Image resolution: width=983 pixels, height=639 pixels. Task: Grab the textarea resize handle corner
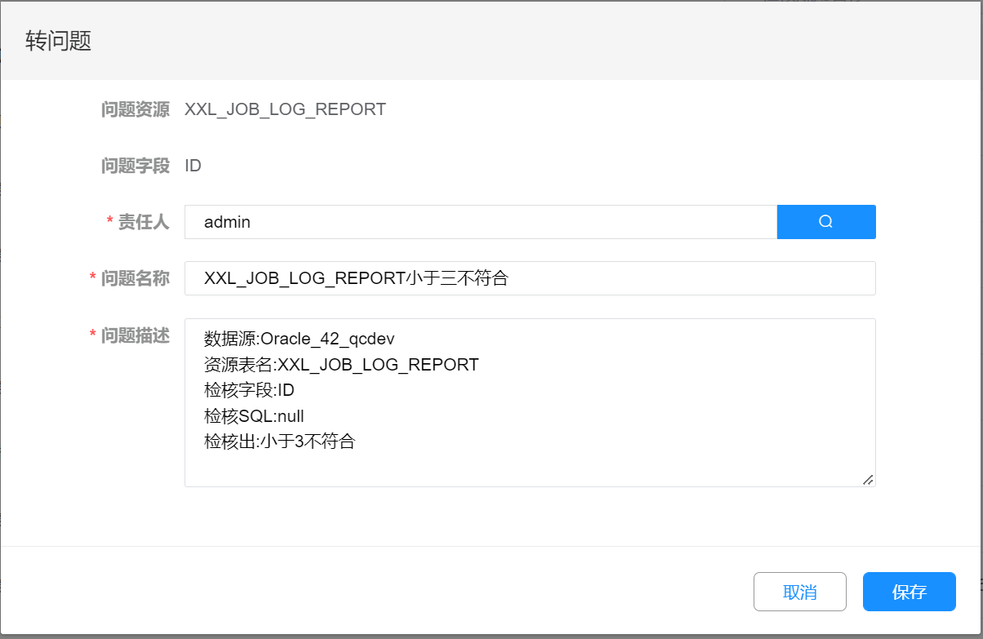[x=868, y=480]
